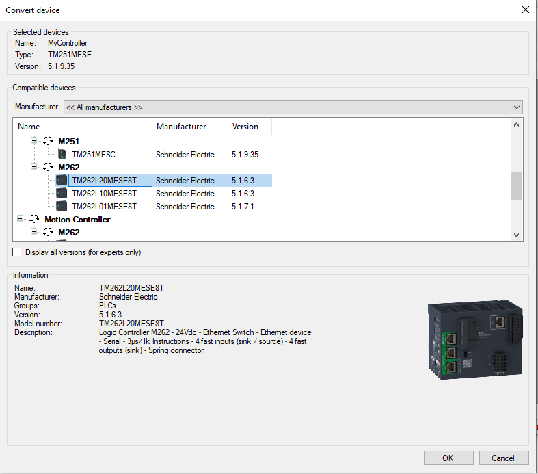Open the Manufacturer dropdown
Viewport: 538px width, 474px height.
(293, 107)
